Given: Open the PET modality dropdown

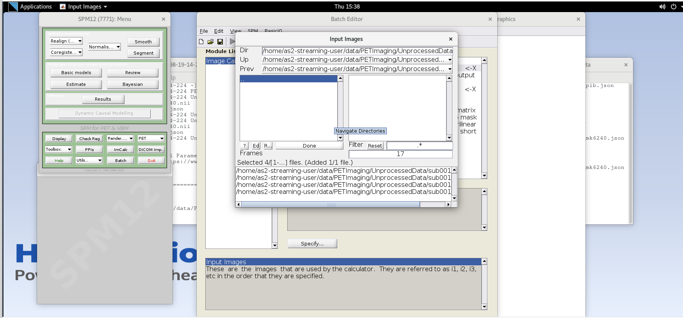Looking at the screenshot, I should tap(151, 139).
